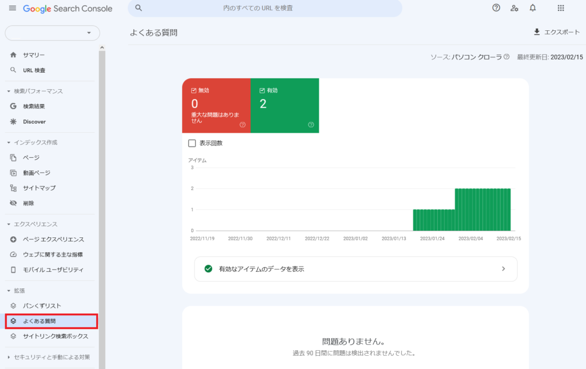
Task: Click the help icon in the red 無効 card
Action: click(243, 125)
